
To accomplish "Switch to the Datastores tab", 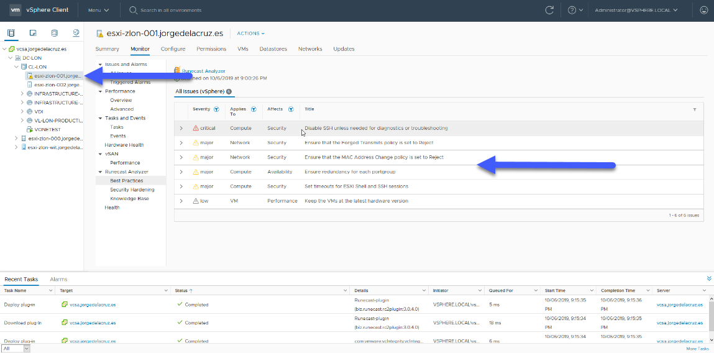I will pos(273,48).
